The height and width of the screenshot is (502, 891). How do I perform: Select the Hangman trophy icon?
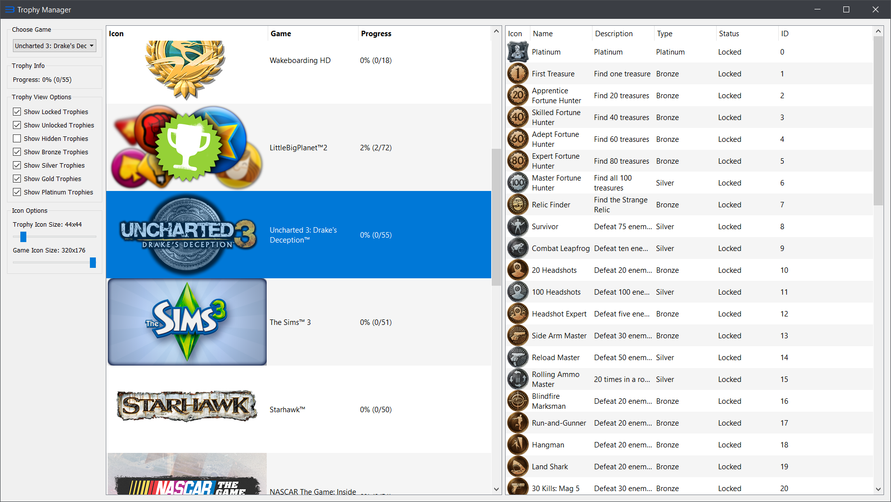(x=518, y=445)
